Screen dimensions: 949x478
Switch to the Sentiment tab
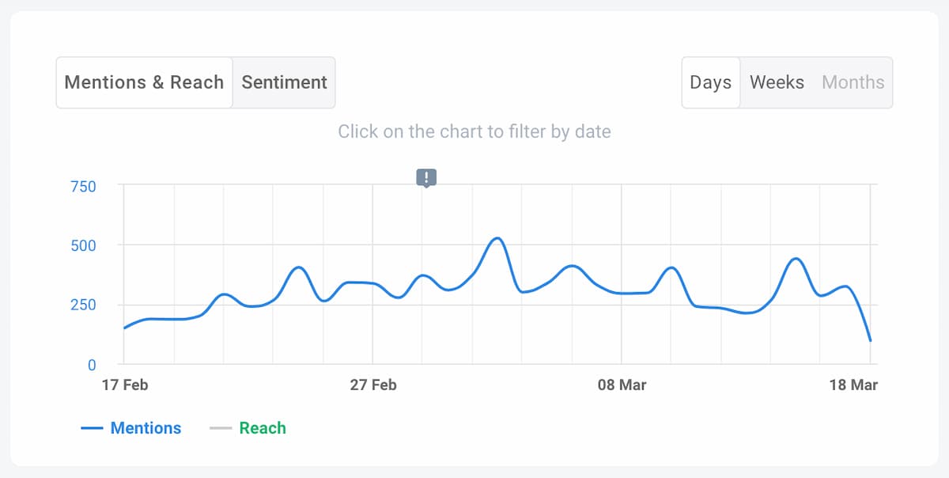(x=284, y=82)
